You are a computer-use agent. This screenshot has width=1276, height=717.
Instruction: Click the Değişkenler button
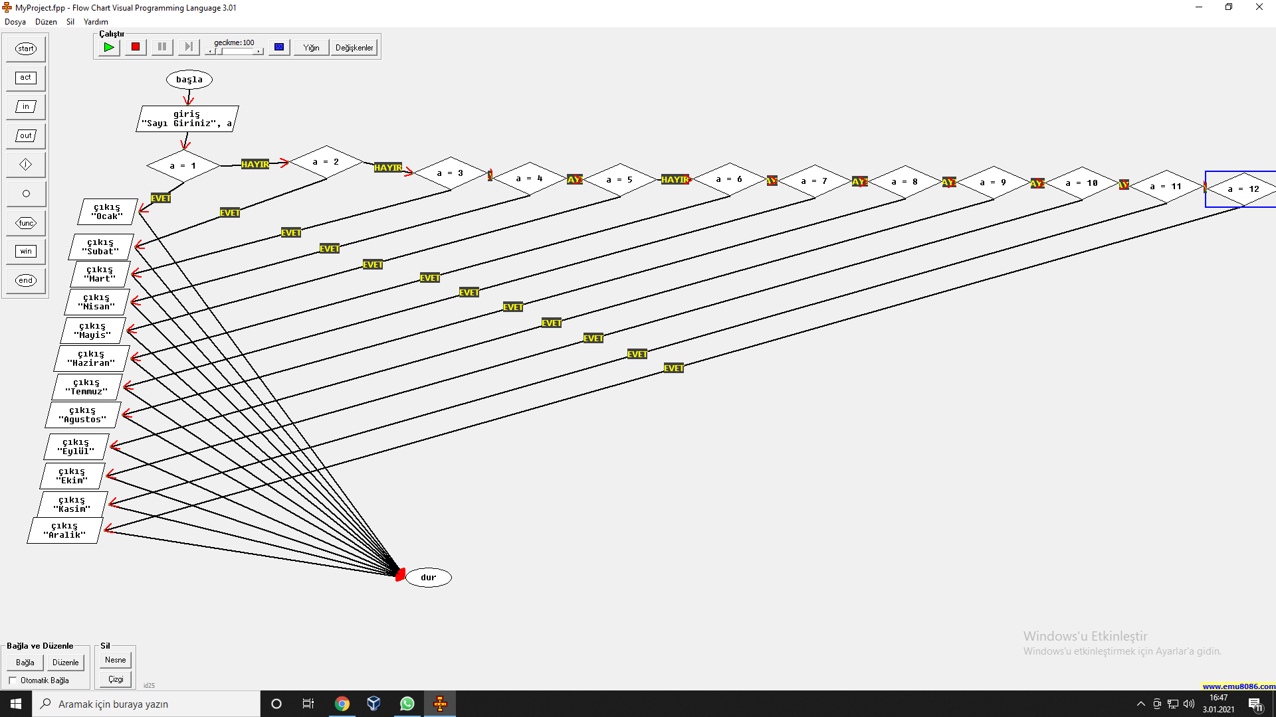[x=354, y=48]
